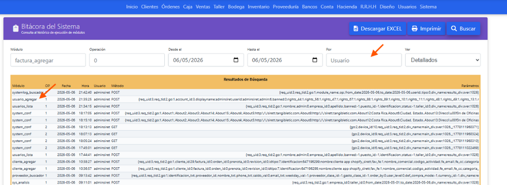Click the proveedor_buscador module cell

coord(27,175)
